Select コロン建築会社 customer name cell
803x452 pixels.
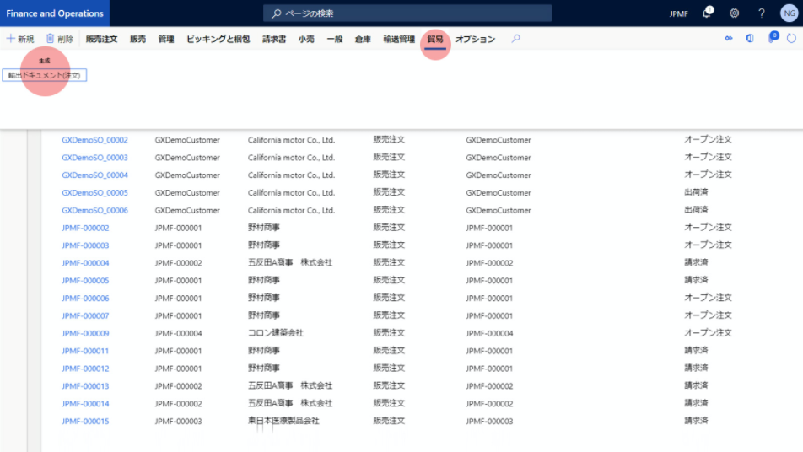276,333
